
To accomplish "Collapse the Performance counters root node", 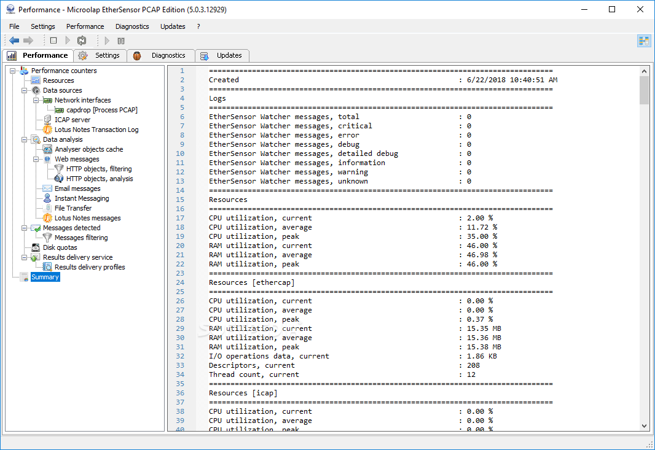I will pos(12,71).
